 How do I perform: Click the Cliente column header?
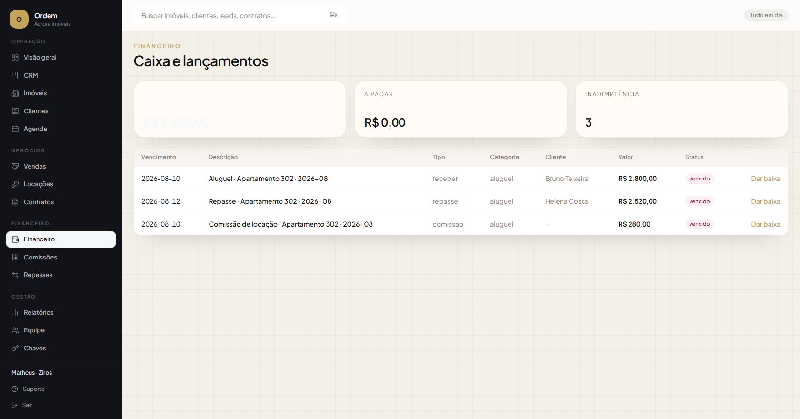coord(556,157)
